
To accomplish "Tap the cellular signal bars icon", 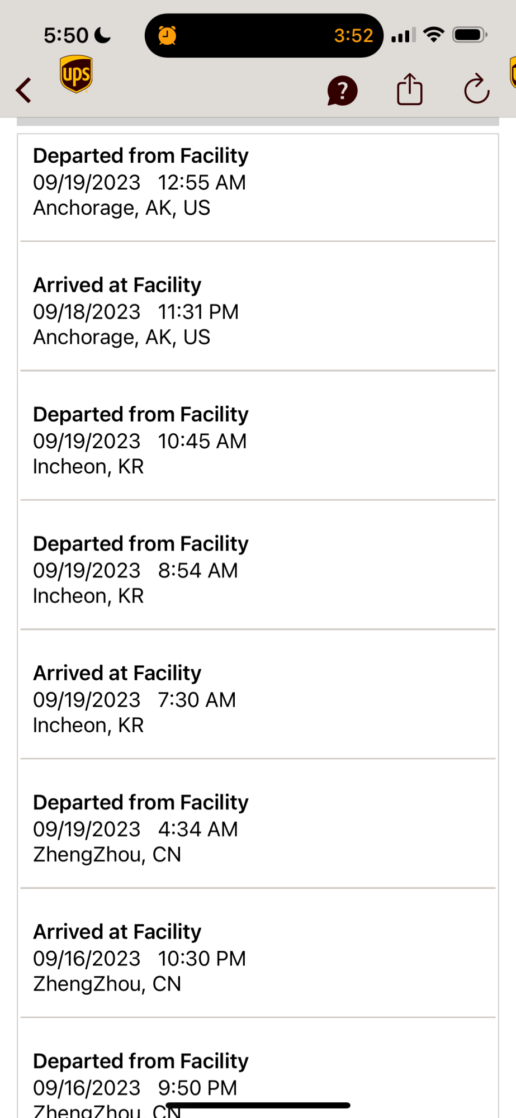I will [x=403, y=36].
